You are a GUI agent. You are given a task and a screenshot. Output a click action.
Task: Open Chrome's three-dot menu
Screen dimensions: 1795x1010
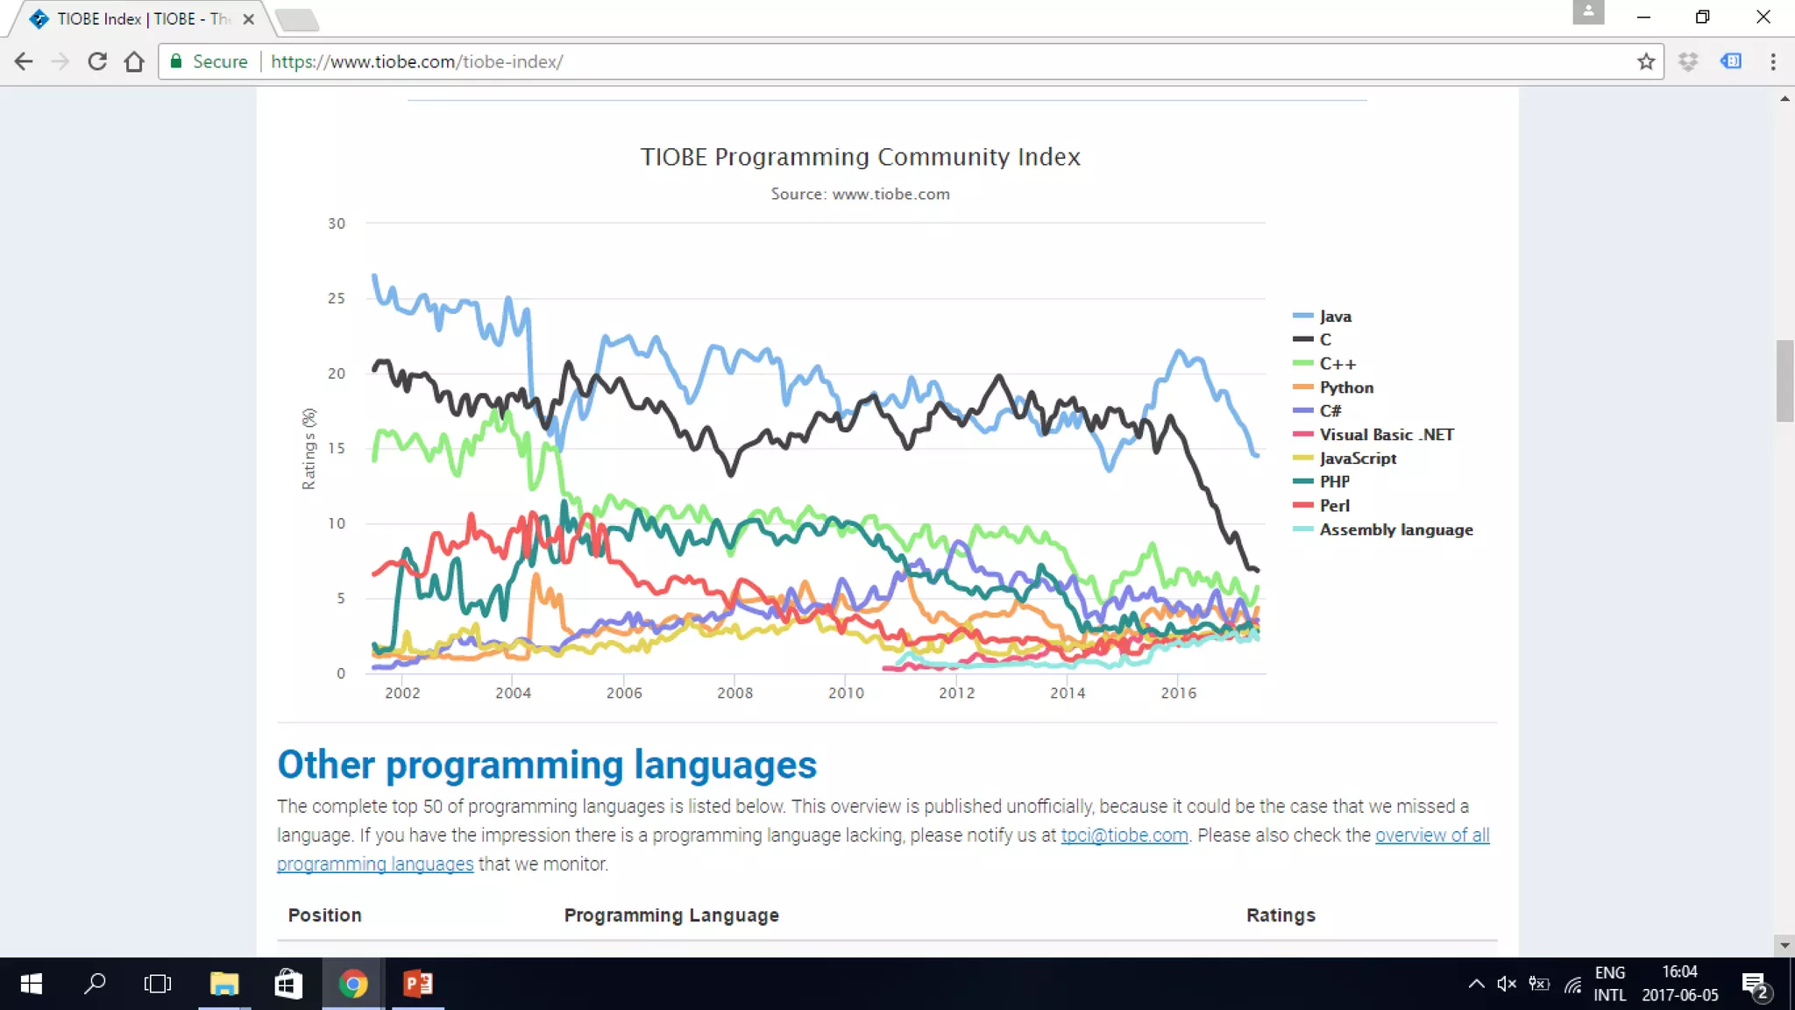pyautogui.click(x=1772, y=61)
